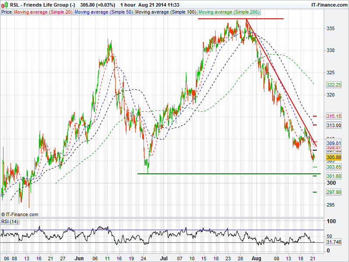
Task: Click the RSI (14) indicator label
Action: pyautogui.click(x=11, y=221)
